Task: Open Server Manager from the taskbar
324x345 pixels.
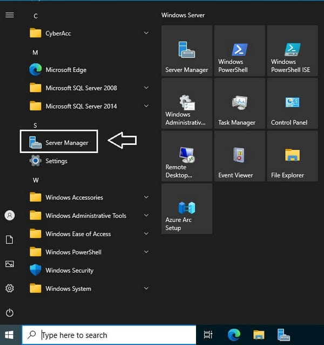Action: 283,335
